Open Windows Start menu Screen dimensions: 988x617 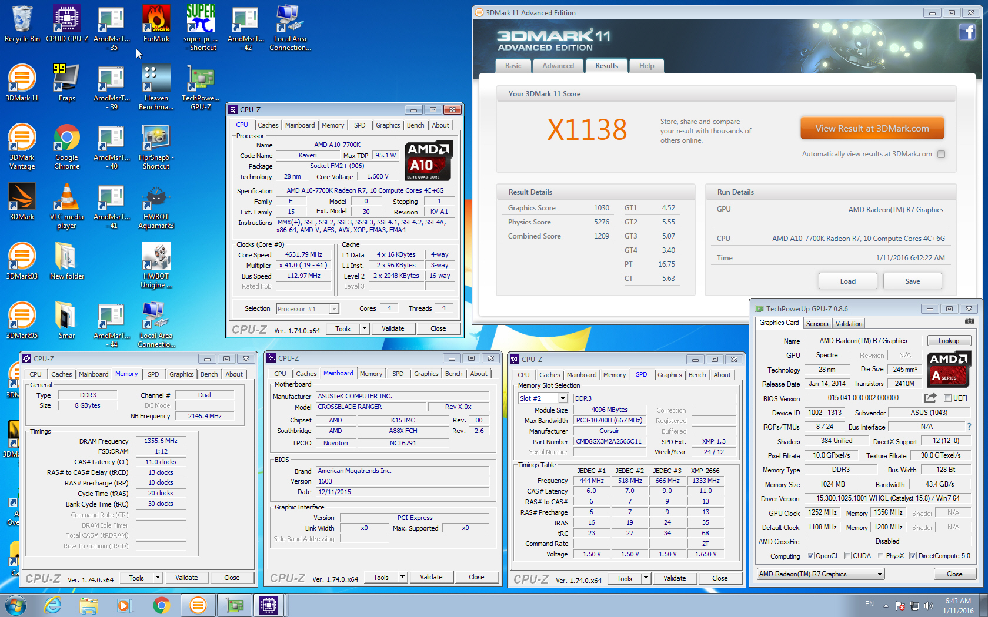point(15,605)
